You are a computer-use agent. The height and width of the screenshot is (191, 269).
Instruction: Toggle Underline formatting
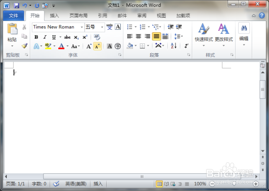pos(54,37)
